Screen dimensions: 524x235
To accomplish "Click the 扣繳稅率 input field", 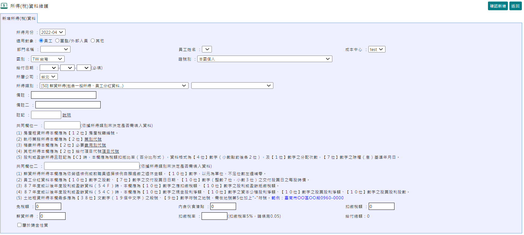I will [x=214, y=216].
